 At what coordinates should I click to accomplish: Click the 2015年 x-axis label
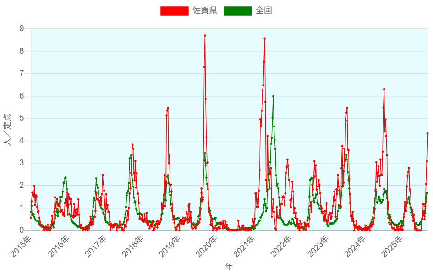(22, 246)
